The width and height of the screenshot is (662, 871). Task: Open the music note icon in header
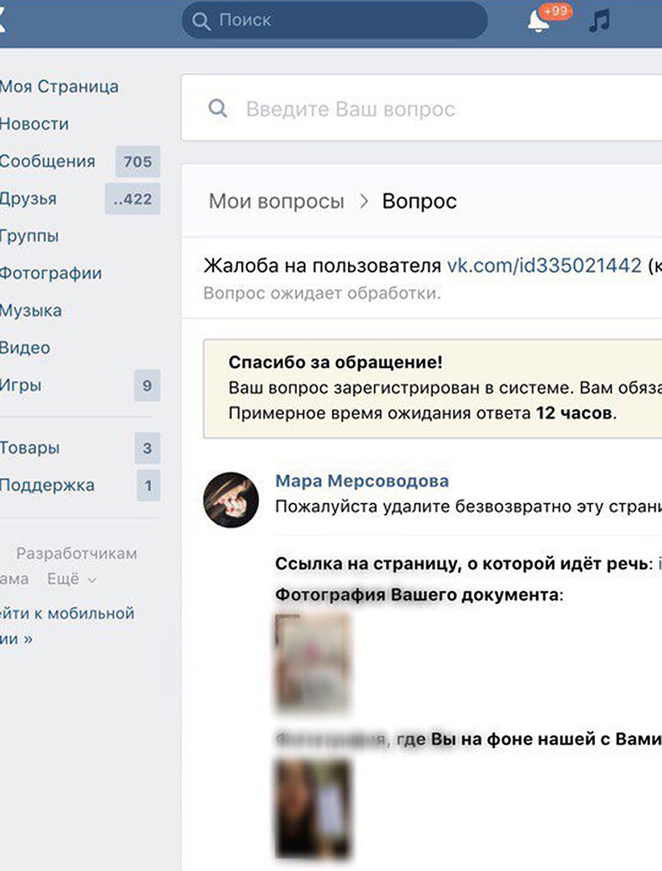(x=599, y=21)
